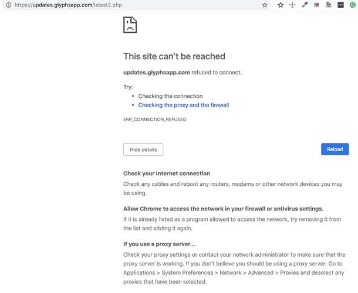Viewport: 358px width, 293px height.
Task: Click the sad page error icon
Action: click(130, 25)
